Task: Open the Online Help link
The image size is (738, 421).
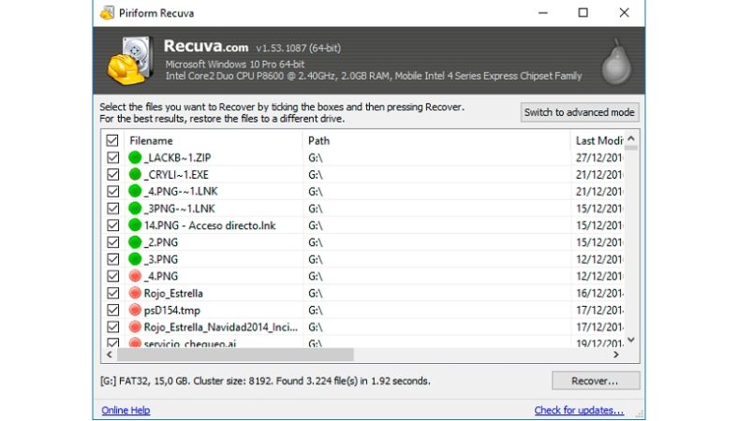Action: click(x=125, y=410)
